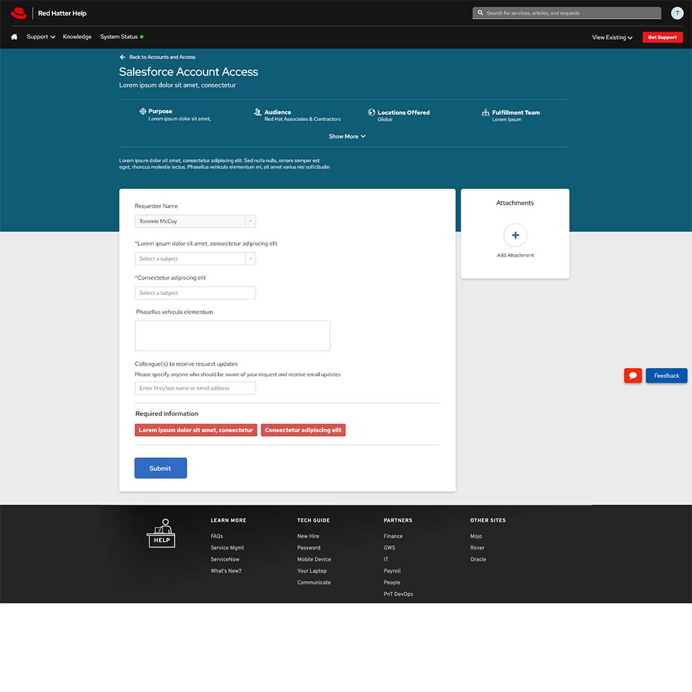This screenshot has width=692, height=692.
Task: Open What's New? footer link
Action: (226, 570)
